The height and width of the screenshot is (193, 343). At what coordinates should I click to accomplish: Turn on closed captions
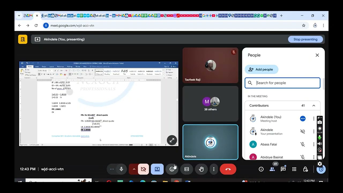pos(187,169)
